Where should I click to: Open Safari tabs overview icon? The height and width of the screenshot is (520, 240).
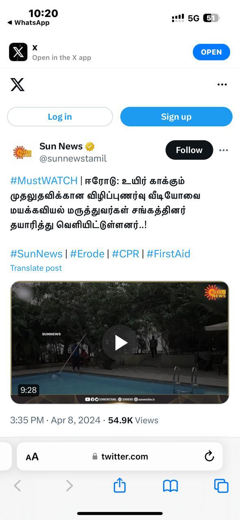221,486
